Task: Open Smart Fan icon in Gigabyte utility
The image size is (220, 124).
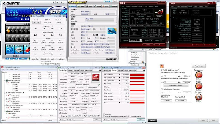Action: click(10, 50)
